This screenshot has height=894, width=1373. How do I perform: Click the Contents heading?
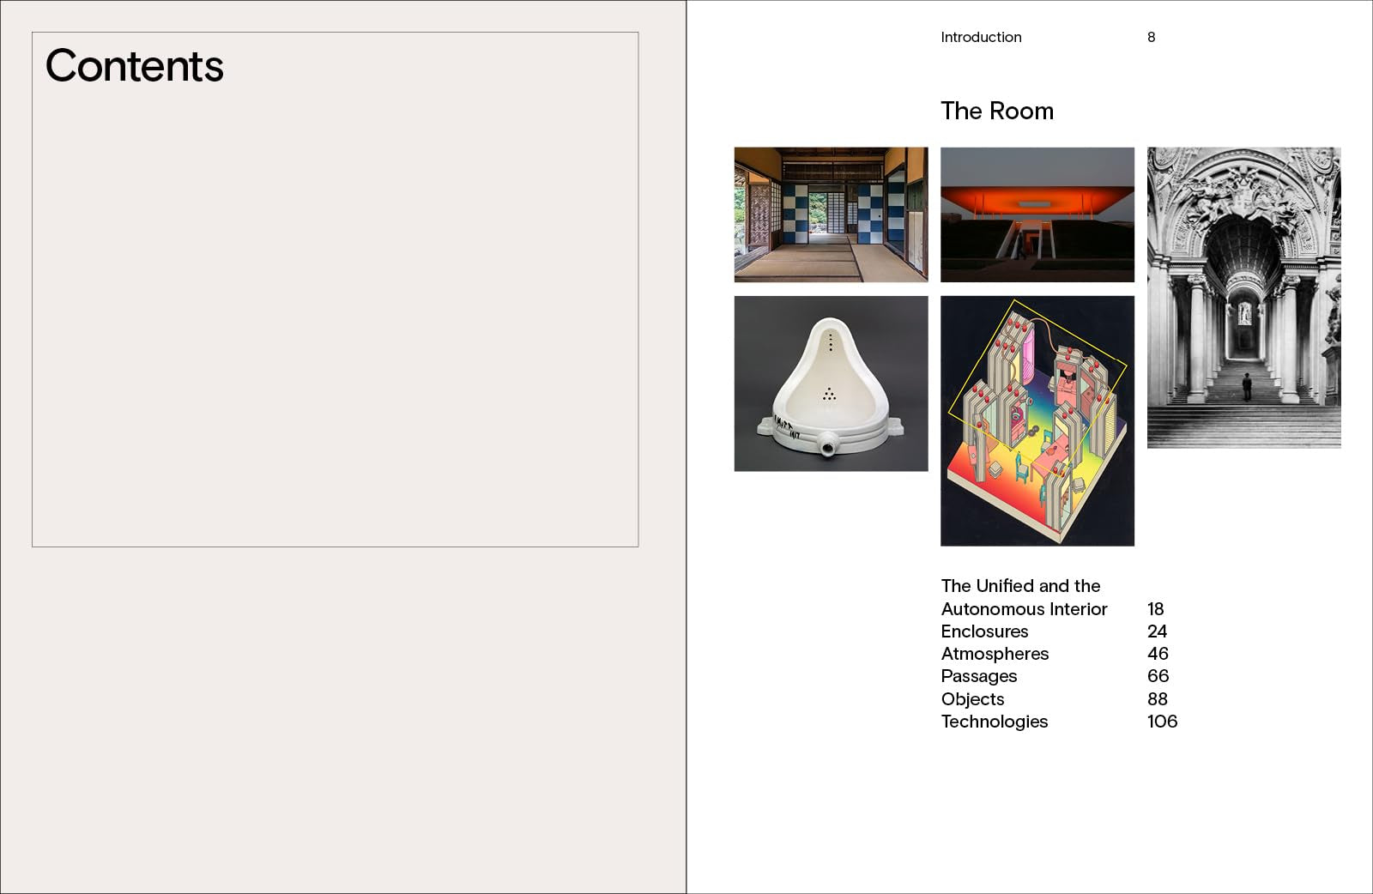pyautogui.click(x=135, y=66)
